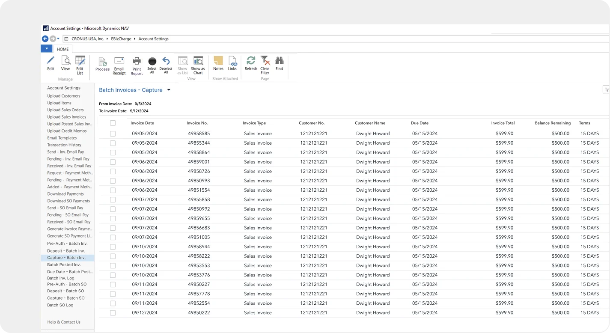Go back with the blue back arrow
The width and height of the screenshot is (610, 333).
[45, 39]
